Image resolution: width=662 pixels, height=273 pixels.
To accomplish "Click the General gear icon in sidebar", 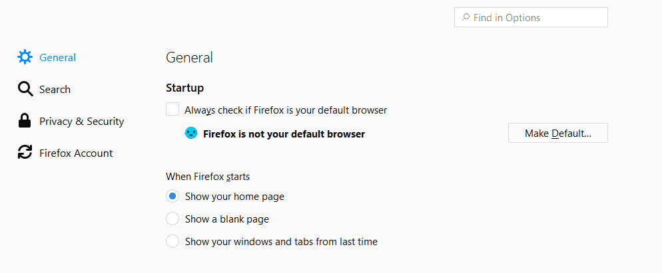I will pos(25,57).
